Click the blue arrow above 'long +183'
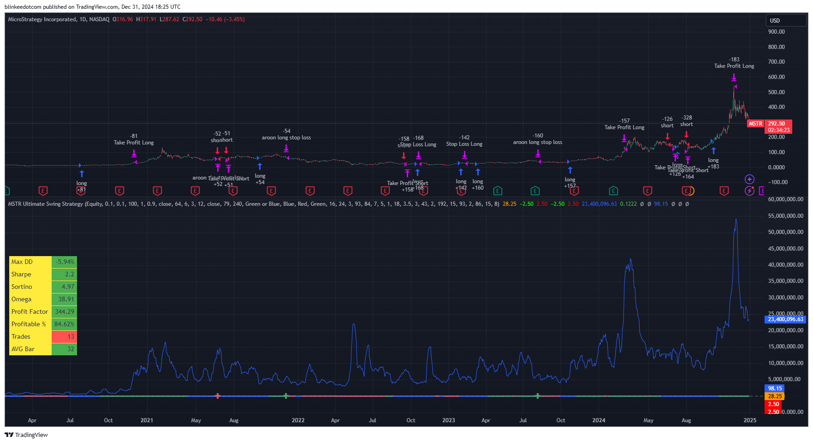The height and width of the screenshot is (443, 813). 713,150
